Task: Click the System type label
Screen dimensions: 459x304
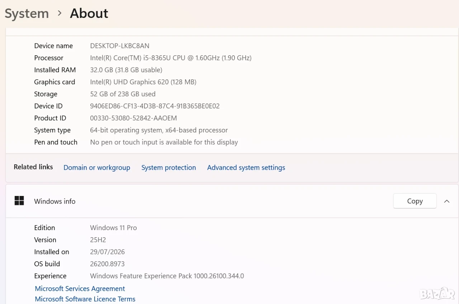Action: [x=52, y=130]
